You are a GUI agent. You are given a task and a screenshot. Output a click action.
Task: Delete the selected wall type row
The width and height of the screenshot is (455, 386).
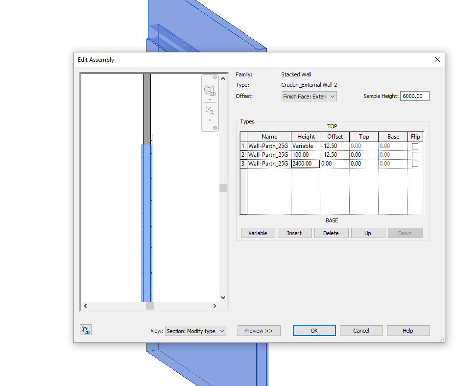coord(331,233)
